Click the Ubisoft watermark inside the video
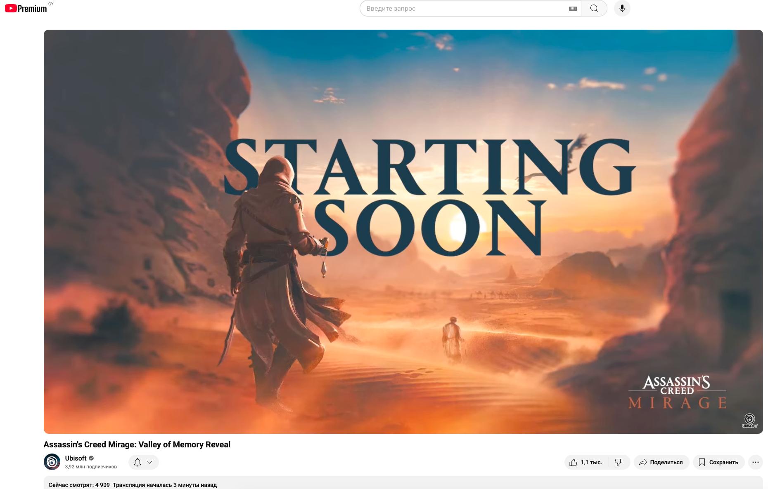The image size is (768, 489). (749, 421)
